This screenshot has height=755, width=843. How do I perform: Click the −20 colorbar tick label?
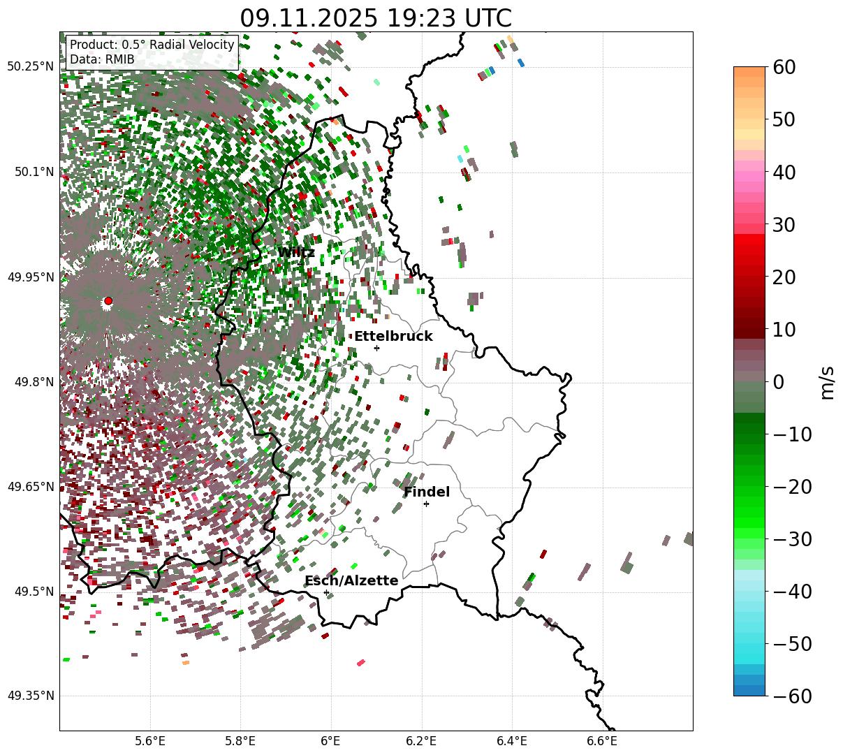[792, 486]
